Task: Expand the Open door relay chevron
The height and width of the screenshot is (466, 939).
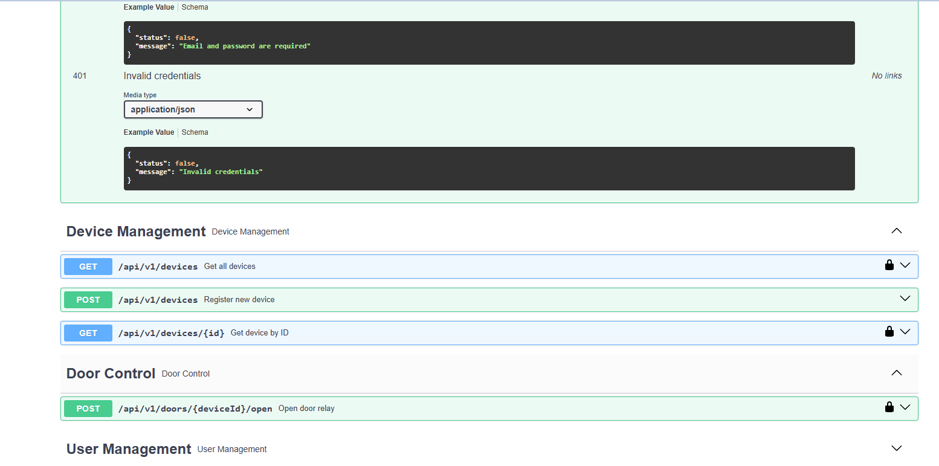Action: pyautogui.click(x=905, y=407)
